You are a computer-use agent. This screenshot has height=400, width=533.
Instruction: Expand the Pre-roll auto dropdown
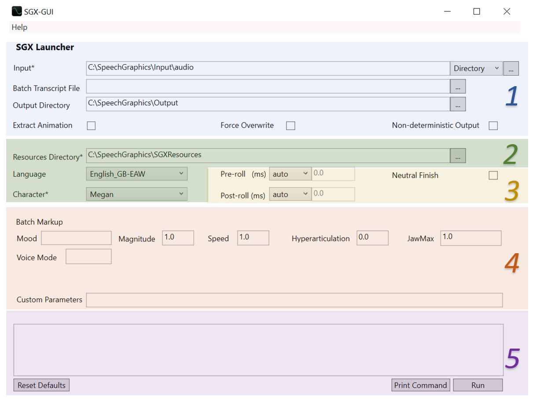click(290, 174)
